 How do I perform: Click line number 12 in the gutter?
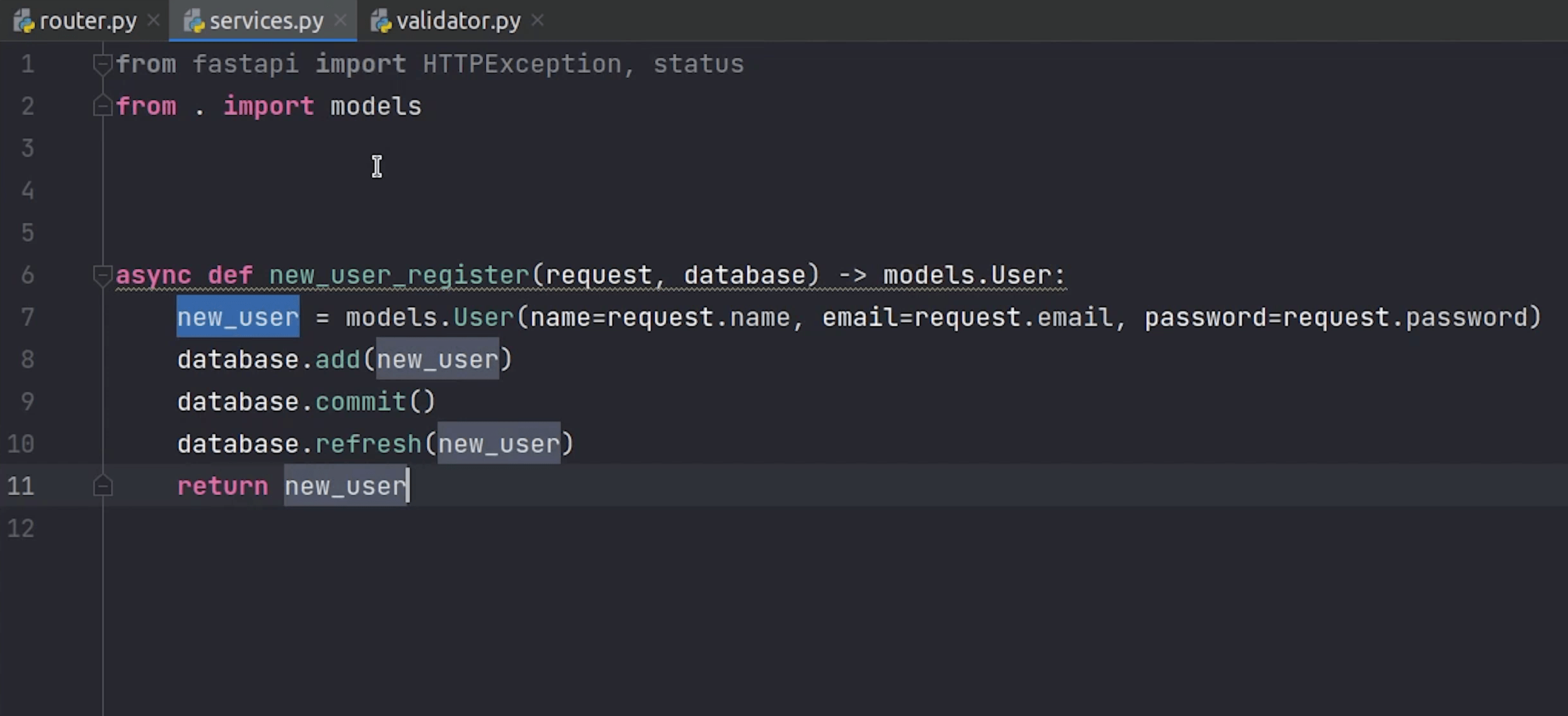tap(21, 529)
